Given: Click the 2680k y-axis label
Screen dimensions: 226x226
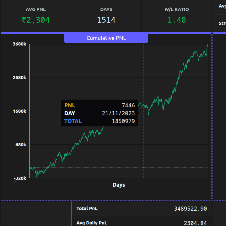Looking at the screenshot, I should 19,78.
